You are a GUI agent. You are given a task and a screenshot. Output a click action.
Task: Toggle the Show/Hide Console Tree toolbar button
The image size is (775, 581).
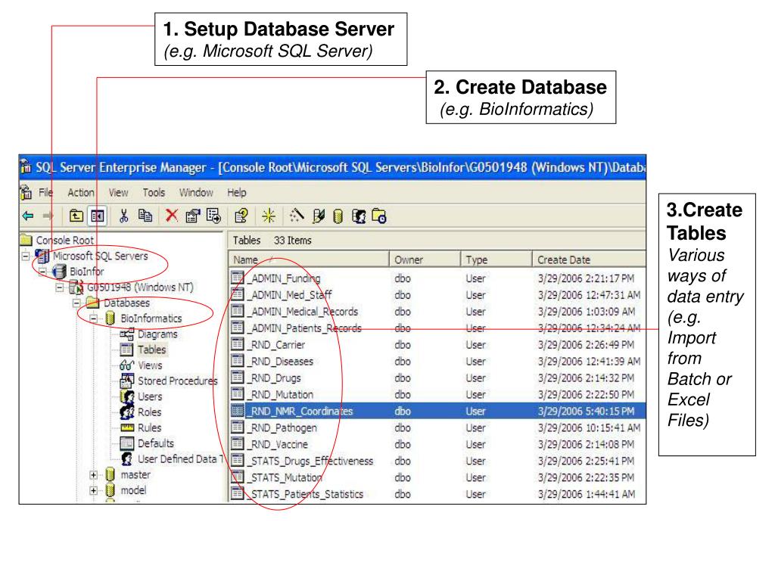coord(98,216)
